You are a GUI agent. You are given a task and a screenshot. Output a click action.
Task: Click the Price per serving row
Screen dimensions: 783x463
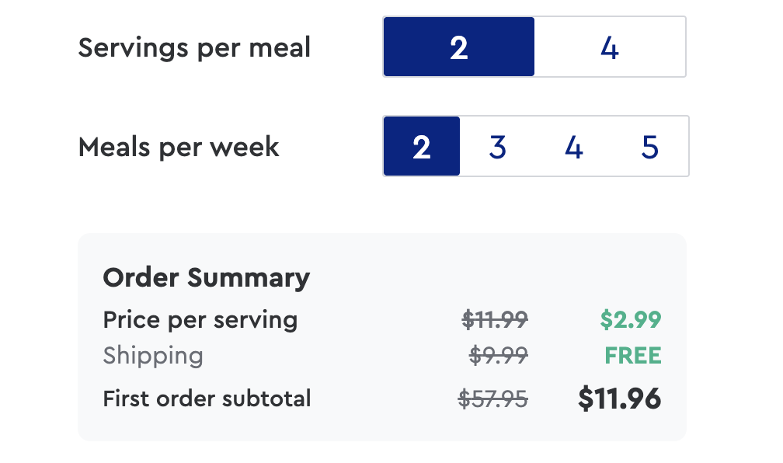[x=200, y=319]
